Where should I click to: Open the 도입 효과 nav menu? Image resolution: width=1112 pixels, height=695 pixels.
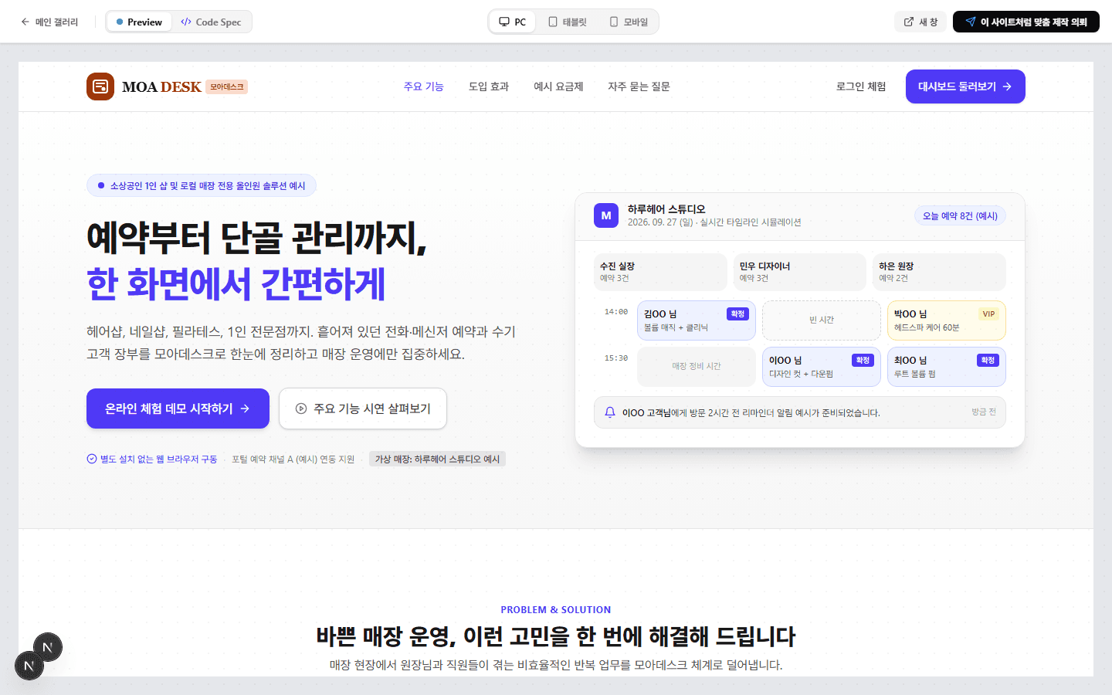click(x=489, y=86)
